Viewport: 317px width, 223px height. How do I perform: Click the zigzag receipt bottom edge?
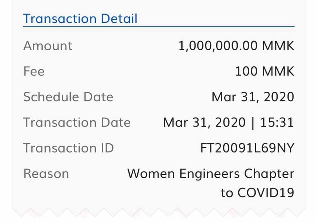tap(159, 212)
